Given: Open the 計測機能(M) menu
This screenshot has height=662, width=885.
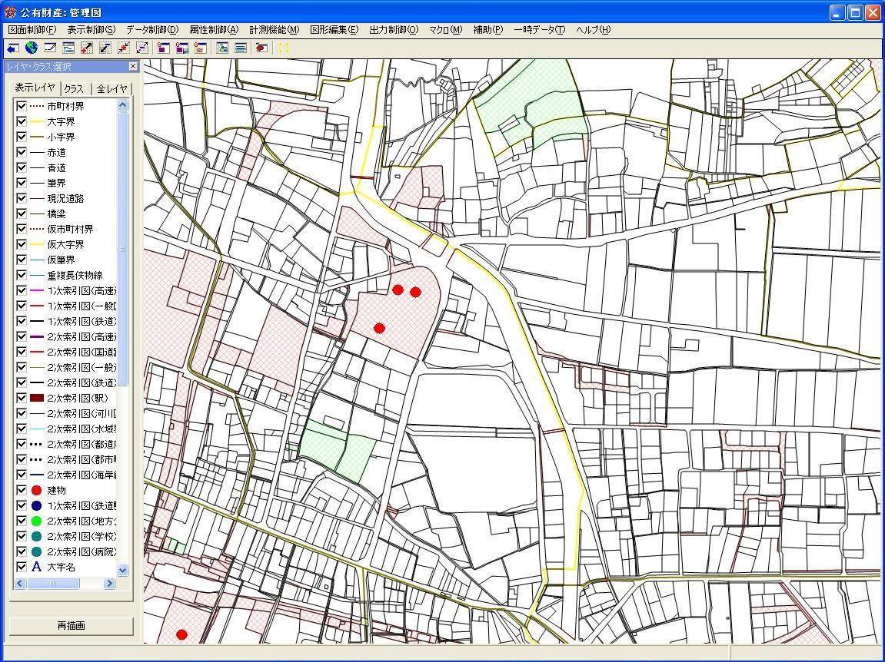Looking at the screenshot, I should [x=274, y=30].
